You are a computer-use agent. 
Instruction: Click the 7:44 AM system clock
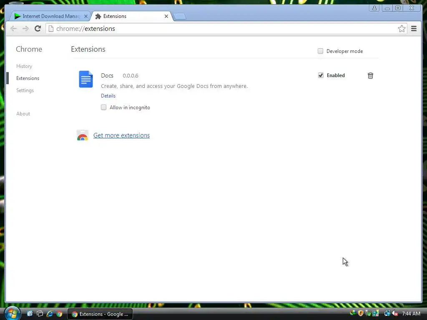pyautogui.click(x=411, y=313)
